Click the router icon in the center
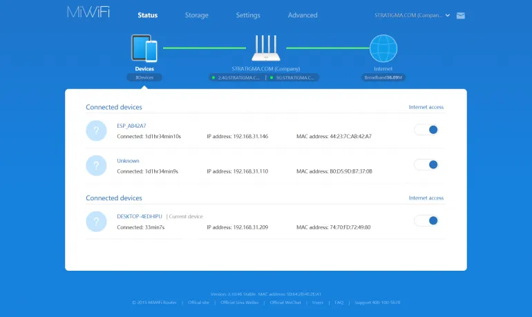This screenshot has height=317, width=532. (265, 48)
